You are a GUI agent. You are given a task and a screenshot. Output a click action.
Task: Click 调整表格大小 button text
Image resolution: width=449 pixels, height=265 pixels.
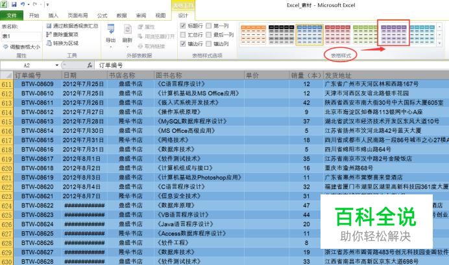25,47
